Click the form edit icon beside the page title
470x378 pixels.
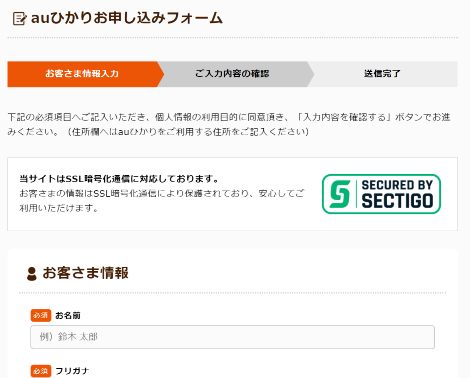[20, 18]
